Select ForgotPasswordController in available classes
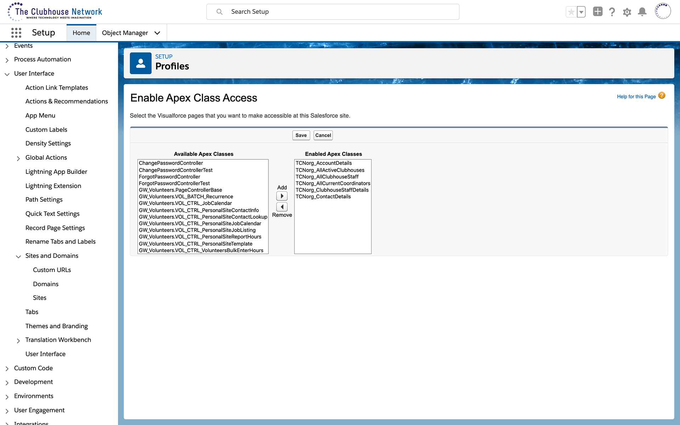The height and width of the screenshot is (425, 680). coord(169,177)
